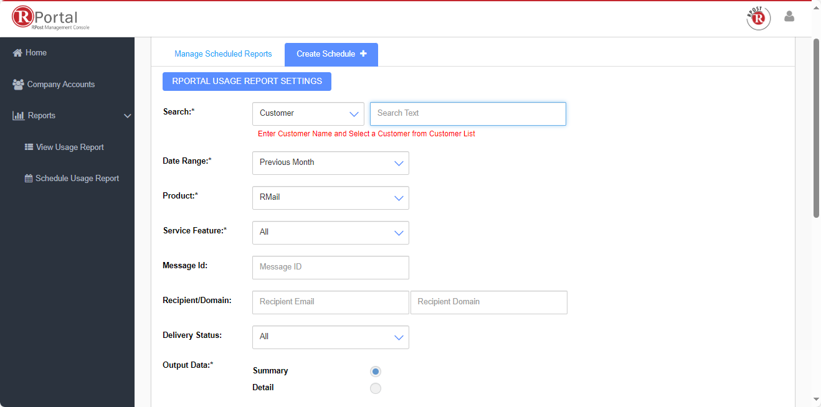Click the Company Accounts people icon
This screenshot has height=407, width=821.
pos(18,84)
